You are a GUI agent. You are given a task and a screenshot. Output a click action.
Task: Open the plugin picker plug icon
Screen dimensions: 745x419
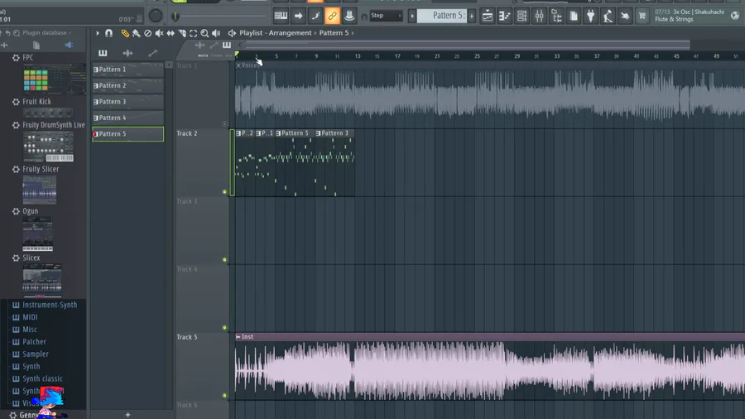pos(590,16)
